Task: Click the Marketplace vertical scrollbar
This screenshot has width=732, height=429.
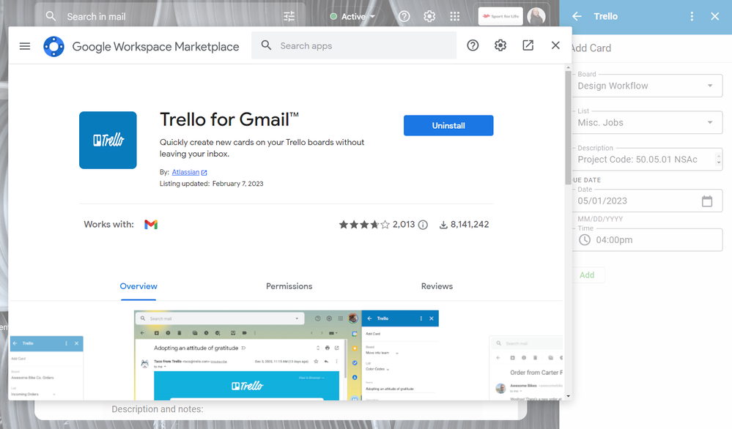Action: click(x=568, y=128)
